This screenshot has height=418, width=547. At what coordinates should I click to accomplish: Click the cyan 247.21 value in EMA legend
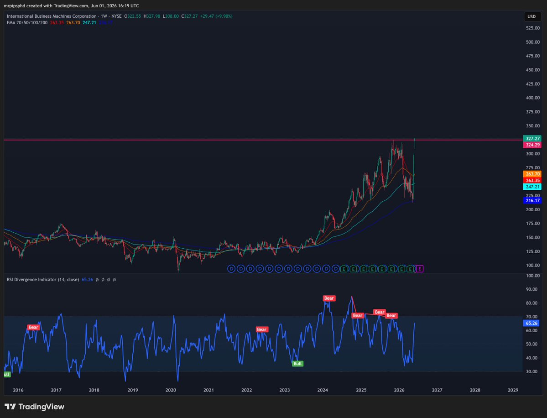pos(89,22)
